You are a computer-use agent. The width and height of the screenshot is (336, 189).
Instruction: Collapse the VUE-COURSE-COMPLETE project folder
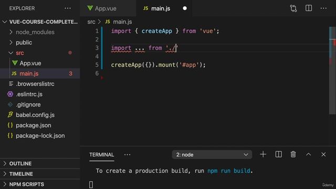(40, 22)
